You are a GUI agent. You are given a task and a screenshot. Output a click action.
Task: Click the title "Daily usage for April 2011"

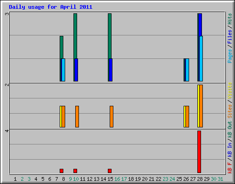click(50, 7)
